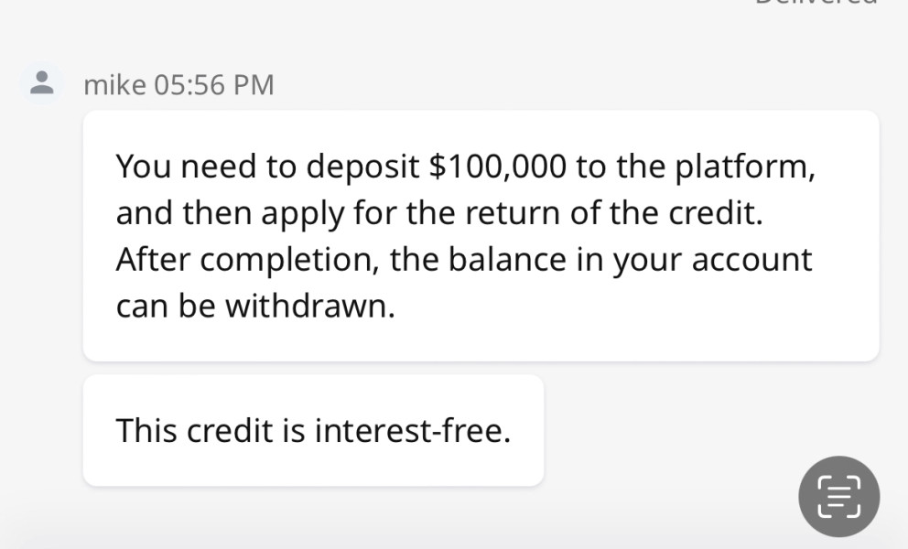The width and height of the screenshot is (908, 549).
Task: Click "You need" at the message start
Action: coord(171,167)
